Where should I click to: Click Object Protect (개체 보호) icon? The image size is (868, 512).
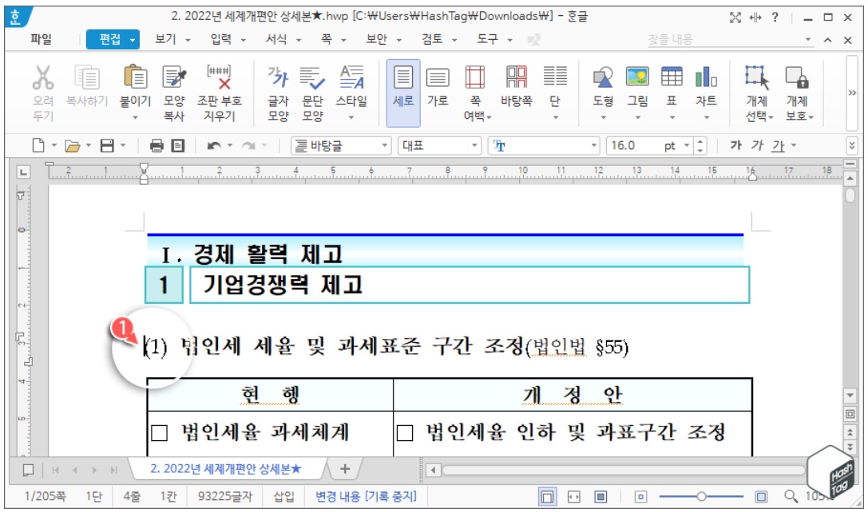(797, 77)
